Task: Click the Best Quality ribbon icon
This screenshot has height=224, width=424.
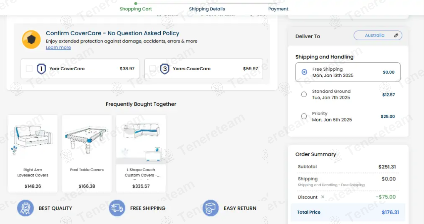Action: coord(25,208)
